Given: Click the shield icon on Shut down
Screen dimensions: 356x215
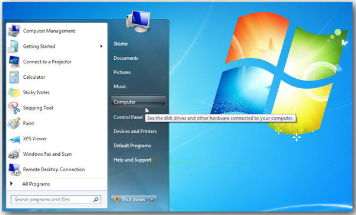Looking at the screenshot, I should [117, 200].
